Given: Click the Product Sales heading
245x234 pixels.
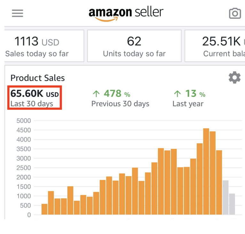Looking at the screenshot, I should coord(37,78).
